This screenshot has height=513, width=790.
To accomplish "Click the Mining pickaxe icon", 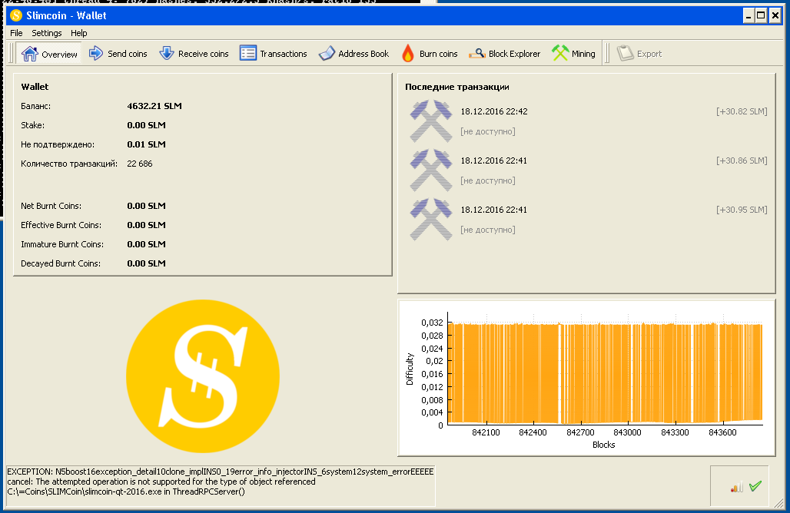I will click(560, 53).
